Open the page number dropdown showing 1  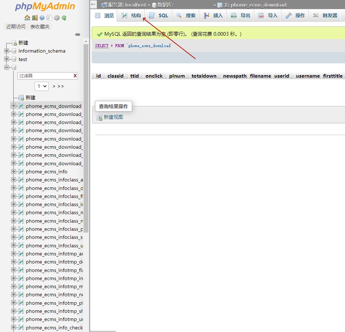click(41, 86)
